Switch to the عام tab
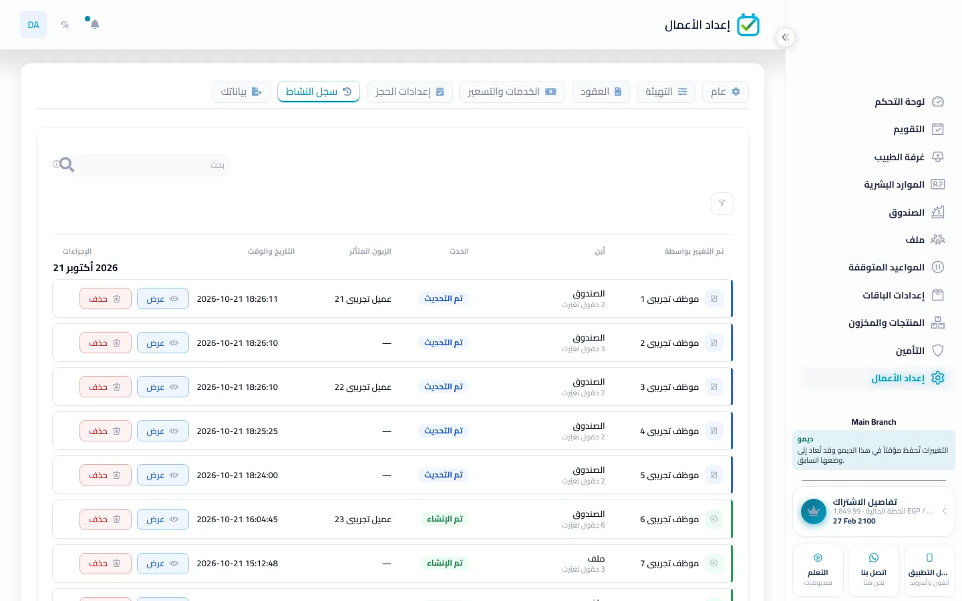This screenshot has width=962, height=601. (x=726, y=91)
